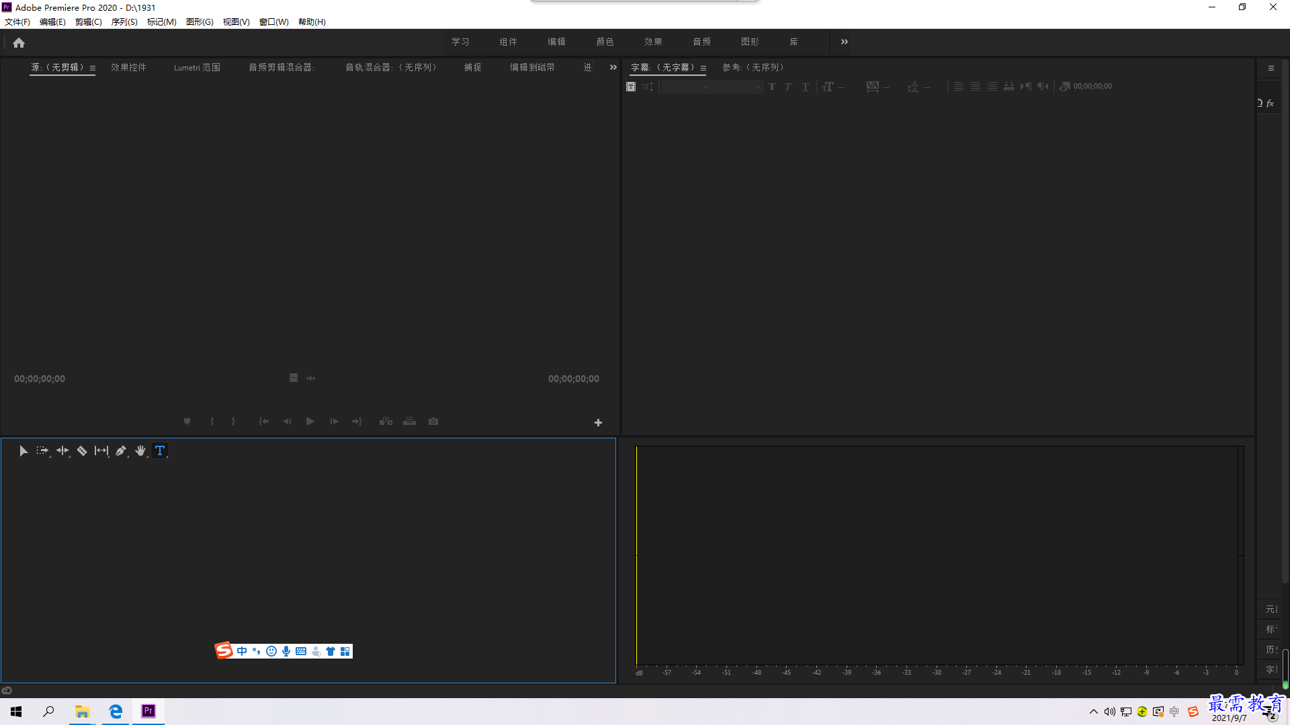Toggle underline text in captions panel
The image size is (1290, 725).
click(x=806, y=87)
